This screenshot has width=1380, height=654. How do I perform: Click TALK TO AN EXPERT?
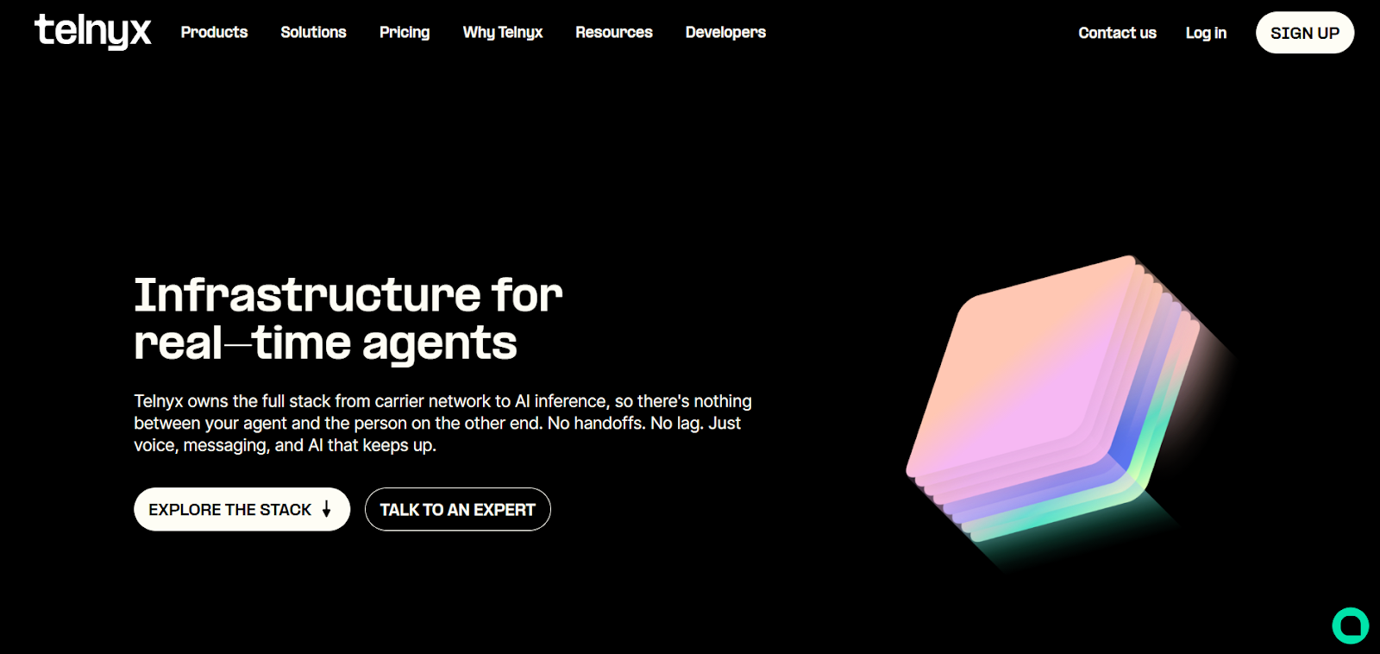pyautogui.click(x=458, y=509)
